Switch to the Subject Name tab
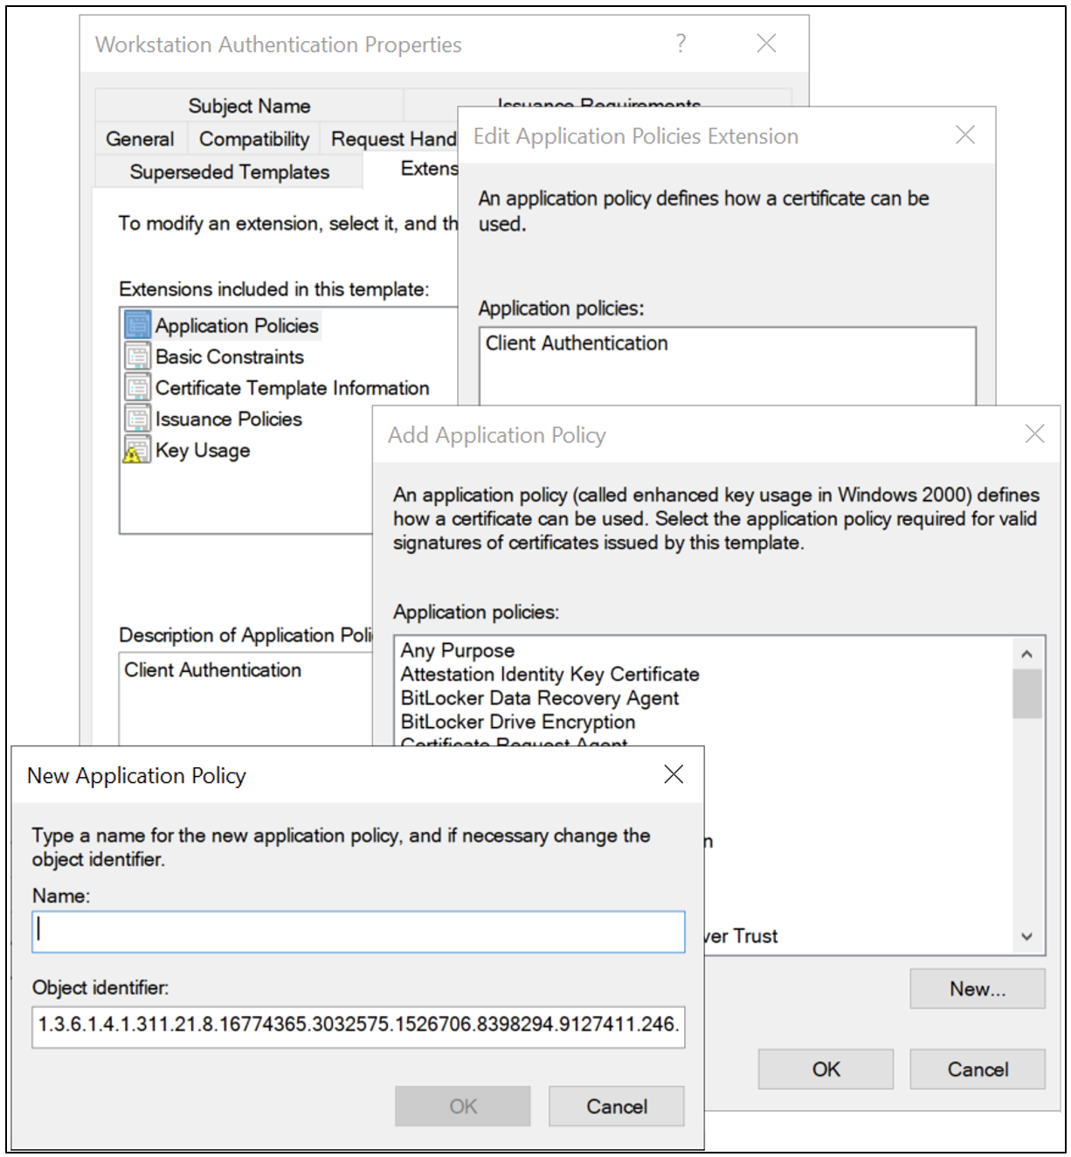The height and width of the screenshot is (1157, 1071). 249,105
